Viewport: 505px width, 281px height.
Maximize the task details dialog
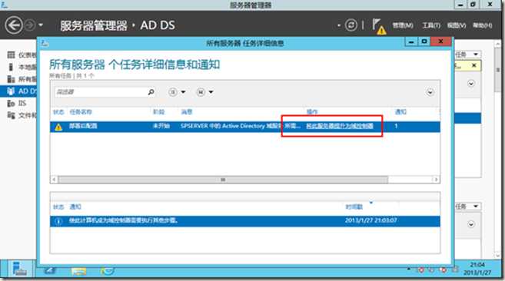pyautogui.click(x=424, y=41)
